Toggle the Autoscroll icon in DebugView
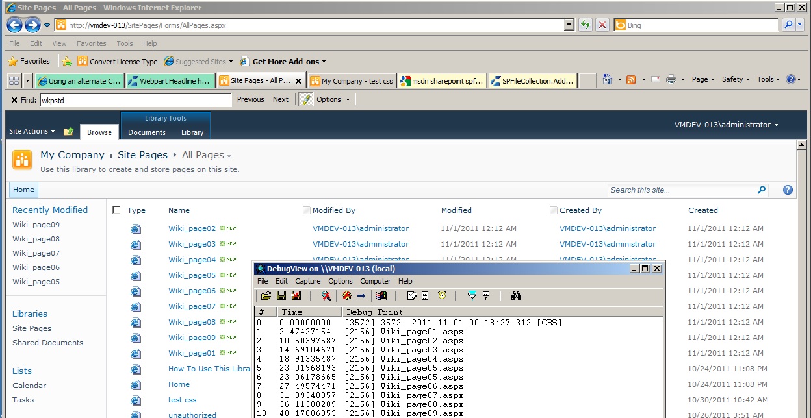Viewport: 811px width, 418px height. click(426, 296)
